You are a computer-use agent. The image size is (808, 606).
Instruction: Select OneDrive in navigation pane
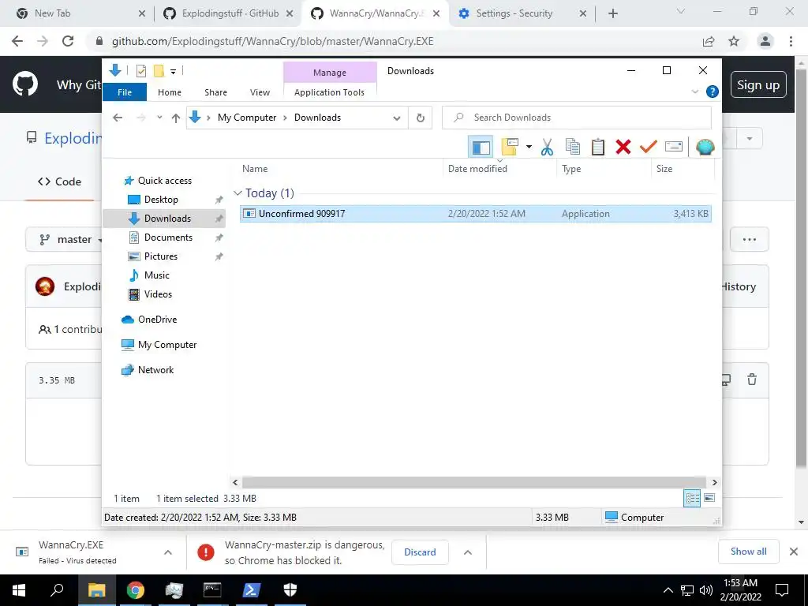(x=157, y=320)
